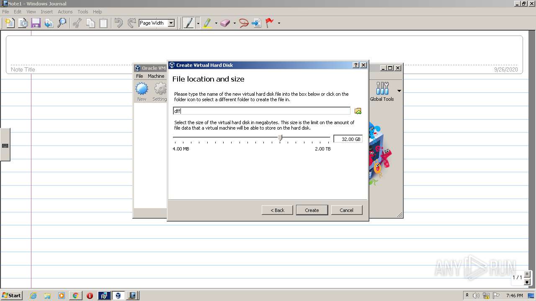This screenshot has height=301, width=536.
Task: Cancel the Create Virtual Hard Disk dialog
Action: (x=346, y=210)
